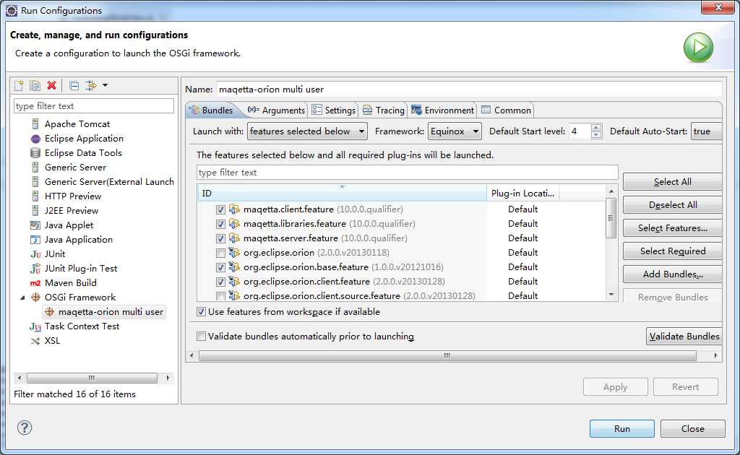740x455 pixels.
Task: Uncheck org.eclipse.orion.base.feature checkbox
Action: (220, 267)
